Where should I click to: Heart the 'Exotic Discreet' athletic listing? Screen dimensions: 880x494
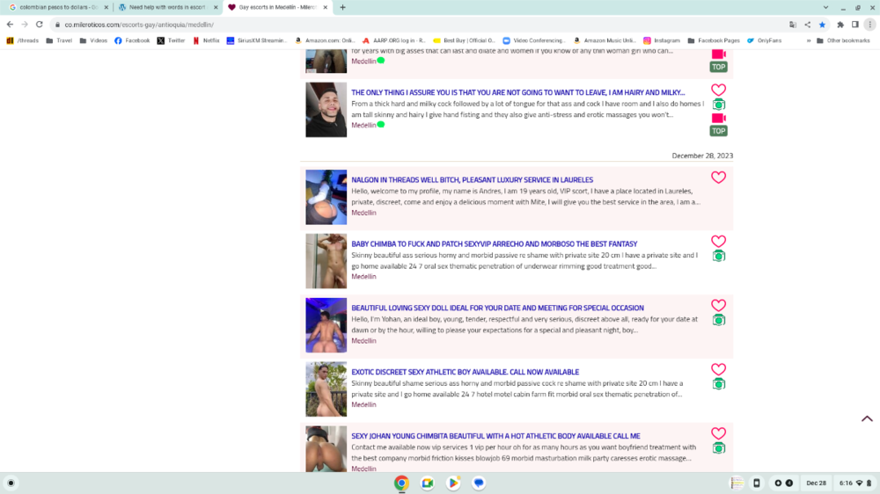pos(718,370)
